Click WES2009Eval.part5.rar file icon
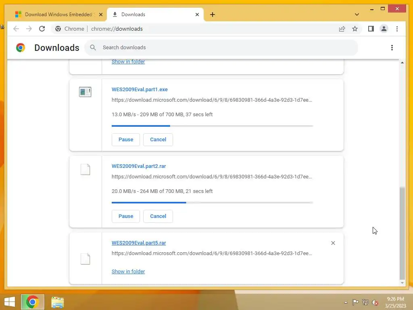This screenshot has height=310, width=413. (85, 259)
